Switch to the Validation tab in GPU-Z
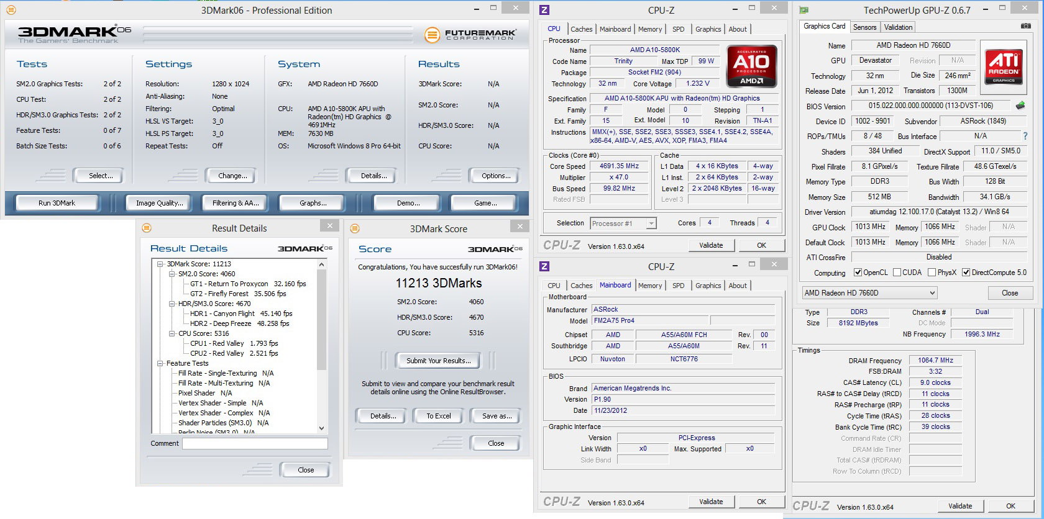Viewport: 1044px width, 519px height. (x=898, y=27)
